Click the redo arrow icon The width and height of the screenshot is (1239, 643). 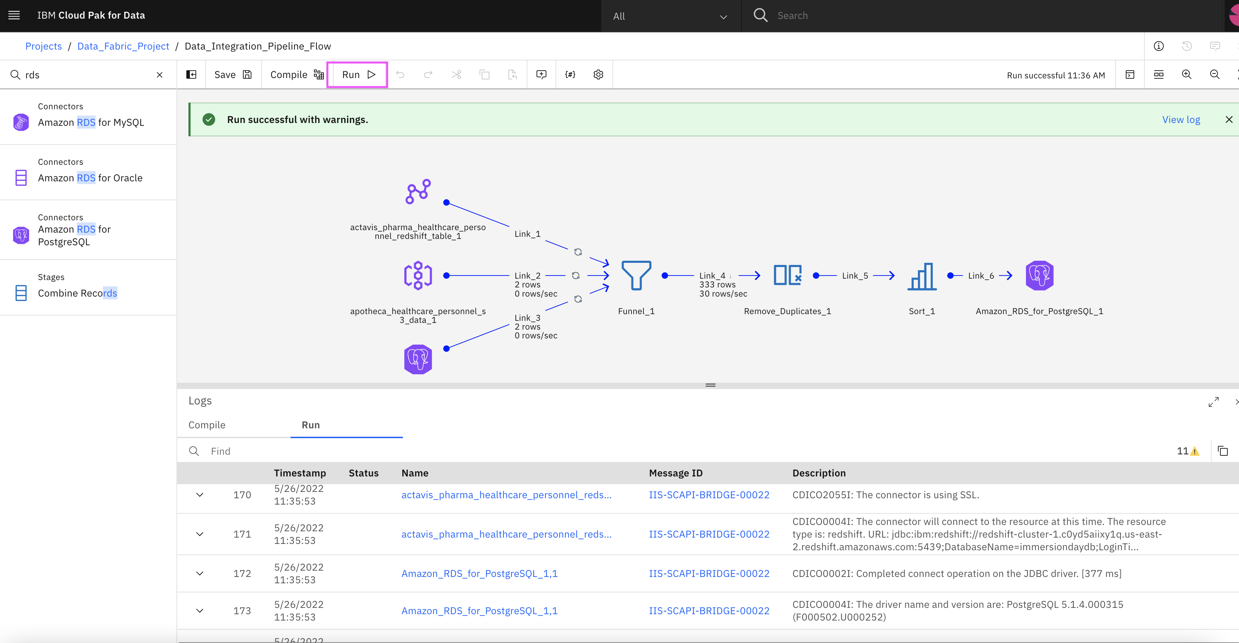coord(428,74)
